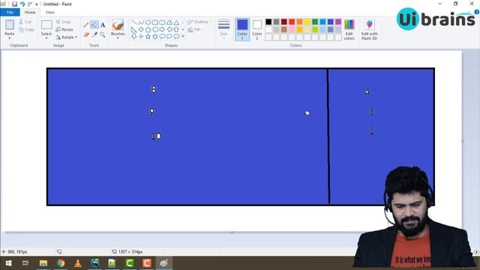This screenshot has height=270, width=480.
Task: Click Edit with Paint 3D
Action: (369, 29)
